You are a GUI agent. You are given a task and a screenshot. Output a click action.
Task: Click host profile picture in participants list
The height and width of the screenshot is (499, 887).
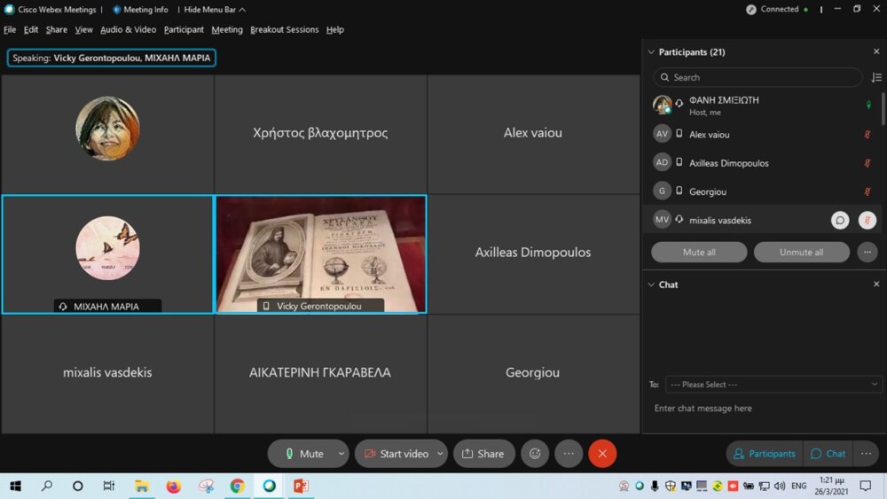click(x=662, y=105)
